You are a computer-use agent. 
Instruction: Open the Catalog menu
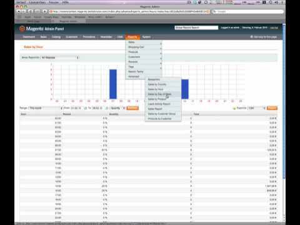pos(56,37)
